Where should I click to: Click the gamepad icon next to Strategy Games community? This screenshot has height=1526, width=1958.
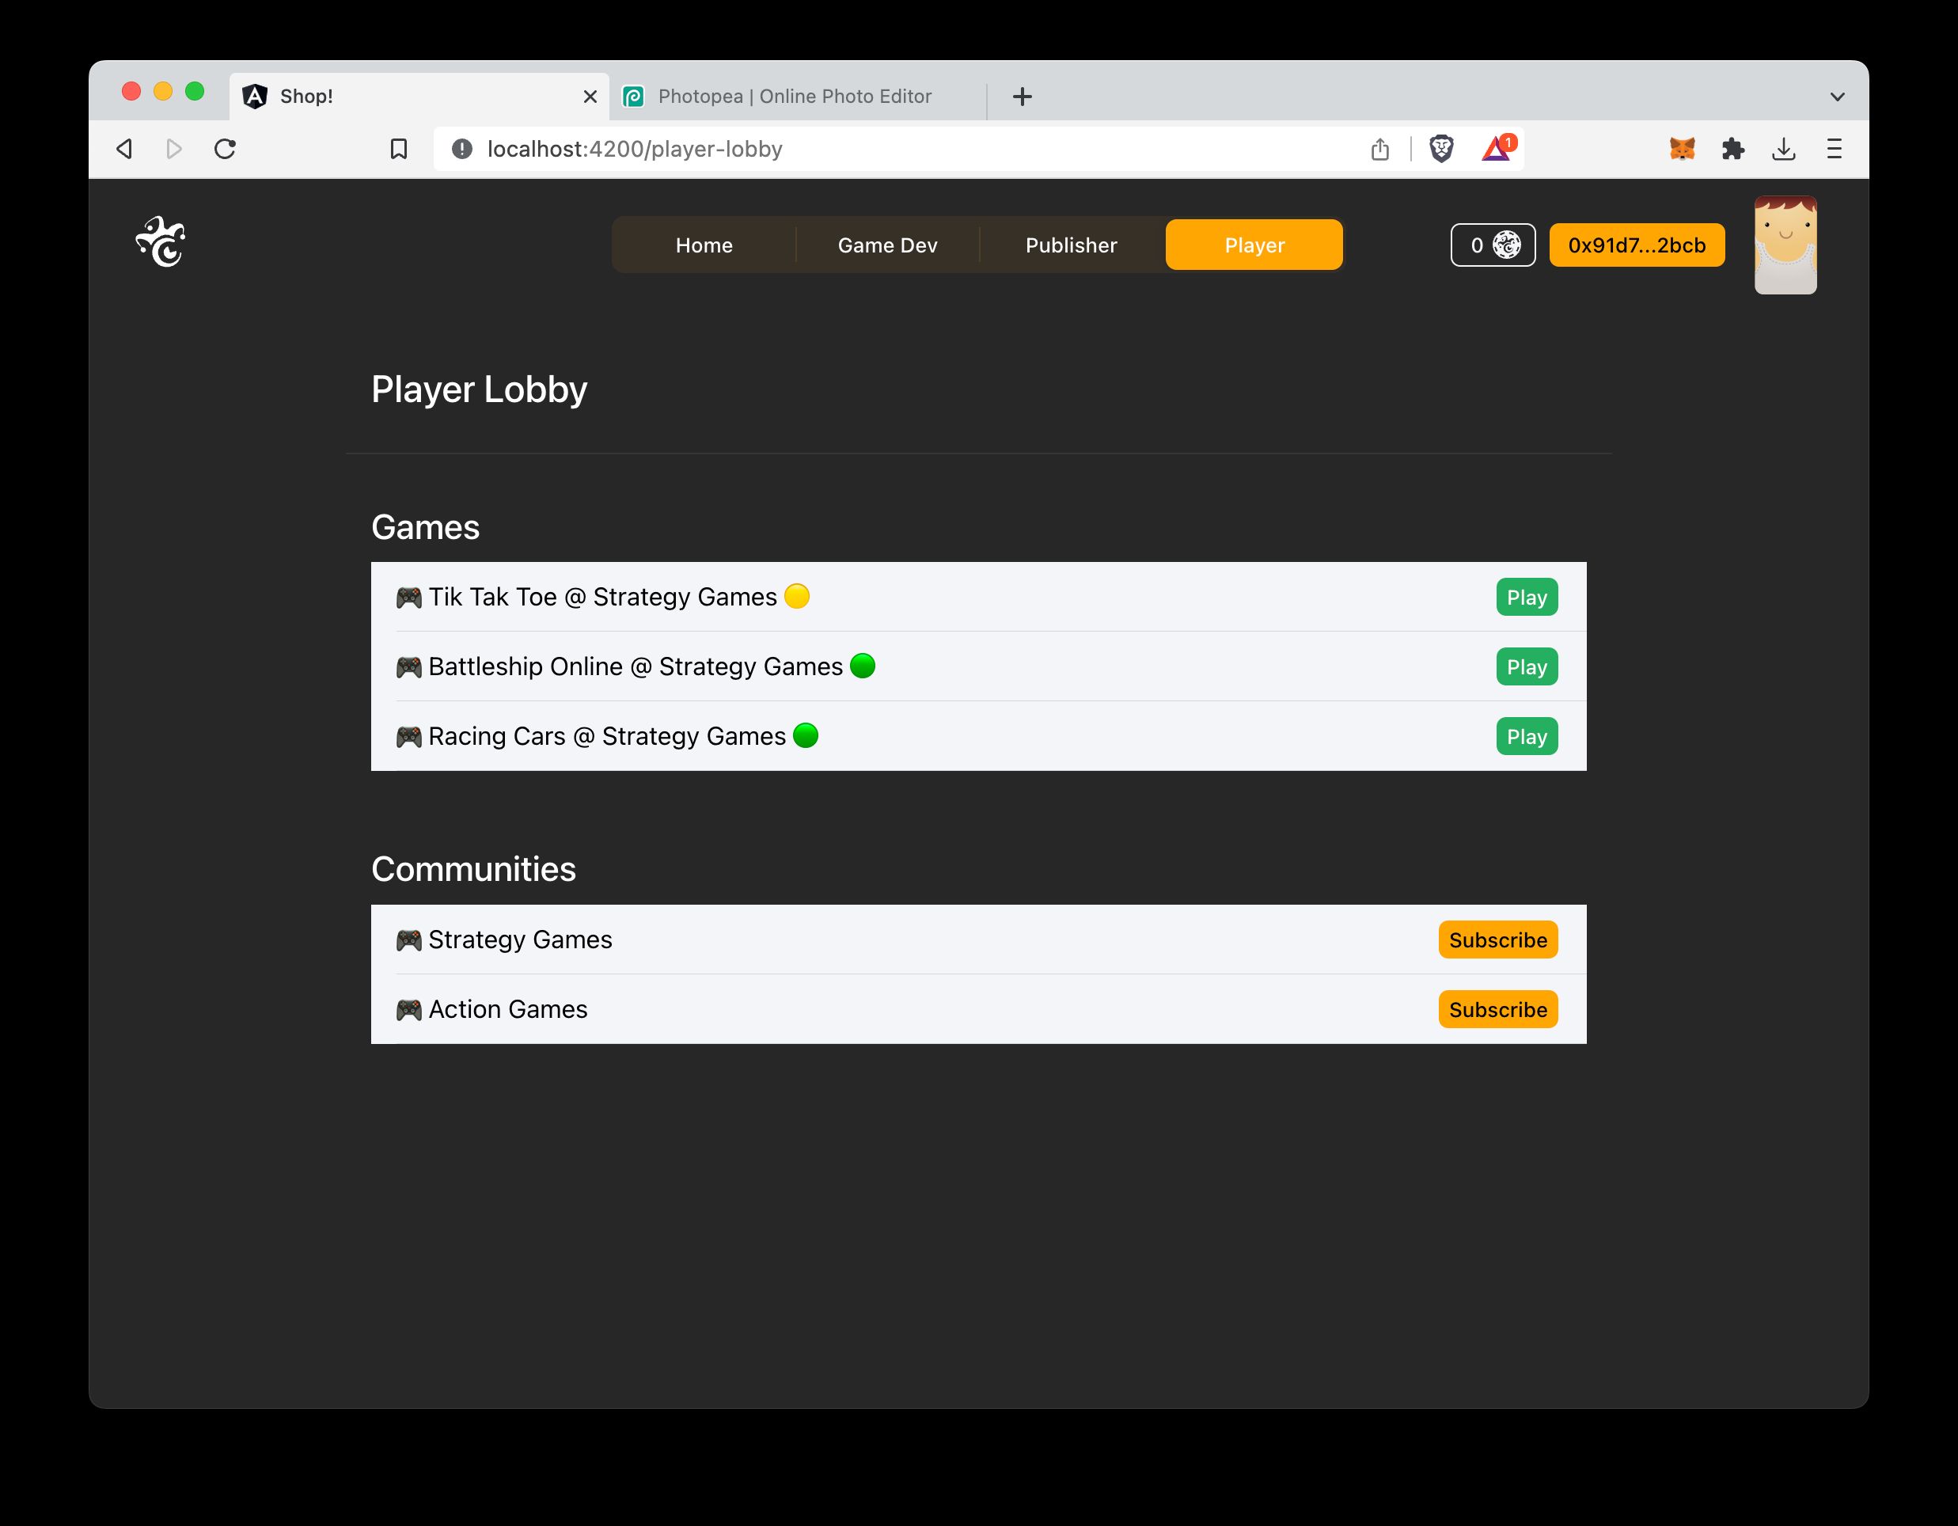pos(408,940)
